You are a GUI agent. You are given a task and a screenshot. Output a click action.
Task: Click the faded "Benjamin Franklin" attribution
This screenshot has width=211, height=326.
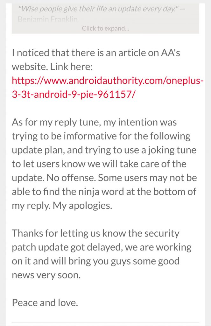point(48,19)
